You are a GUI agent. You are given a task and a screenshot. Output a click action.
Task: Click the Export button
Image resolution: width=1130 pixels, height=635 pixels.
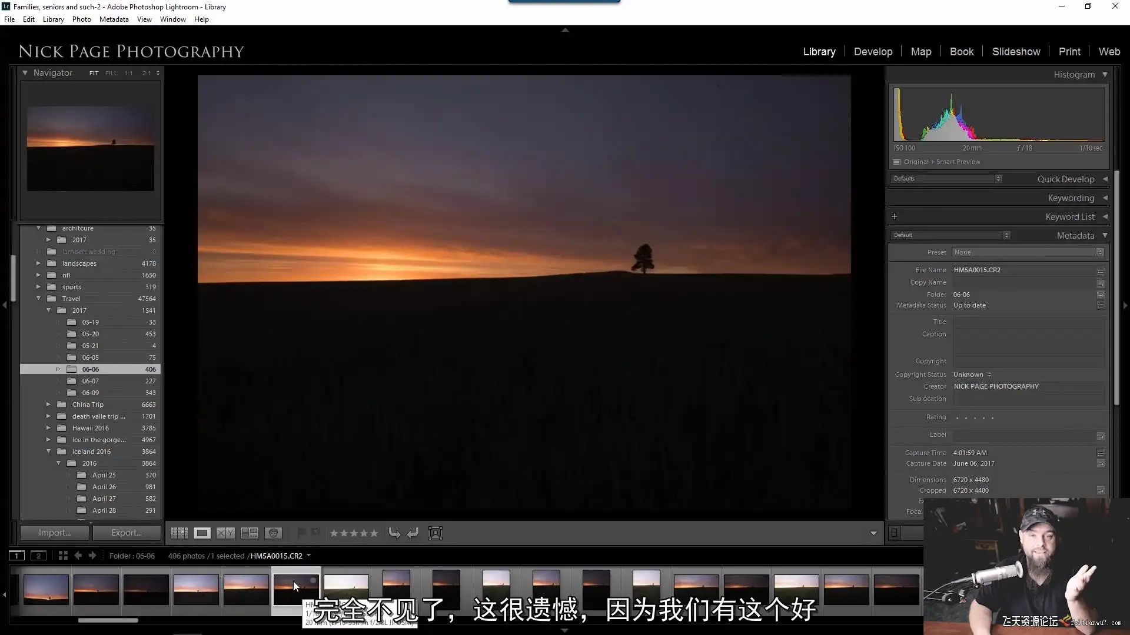pos(127,533)
